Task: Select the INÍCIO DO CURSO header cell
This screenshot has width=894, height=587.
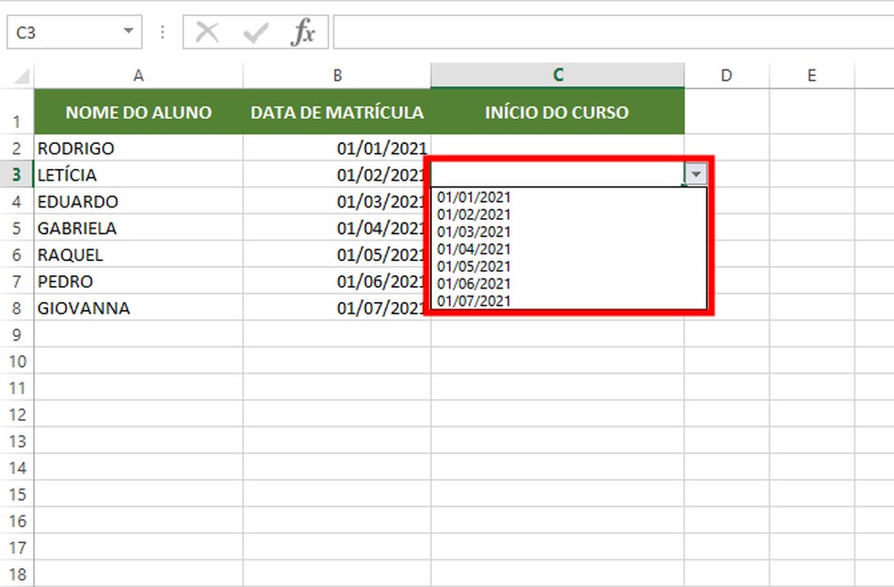Action: [557, 112]
